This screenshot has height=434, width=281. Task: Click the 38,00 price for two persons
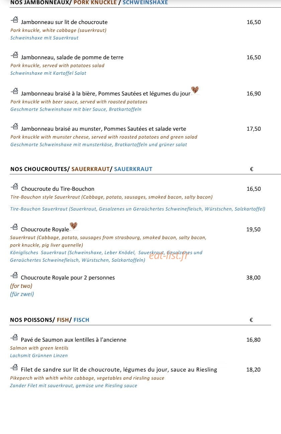tap(253, 277)
